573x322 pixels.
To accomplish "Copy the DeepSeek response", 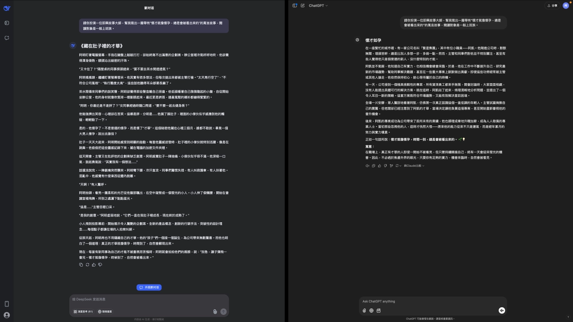I will (81, 265).
